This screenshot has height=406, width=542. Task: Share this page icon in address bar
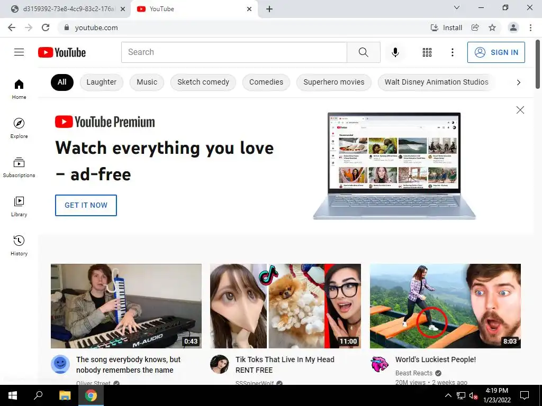coord(475,27)
